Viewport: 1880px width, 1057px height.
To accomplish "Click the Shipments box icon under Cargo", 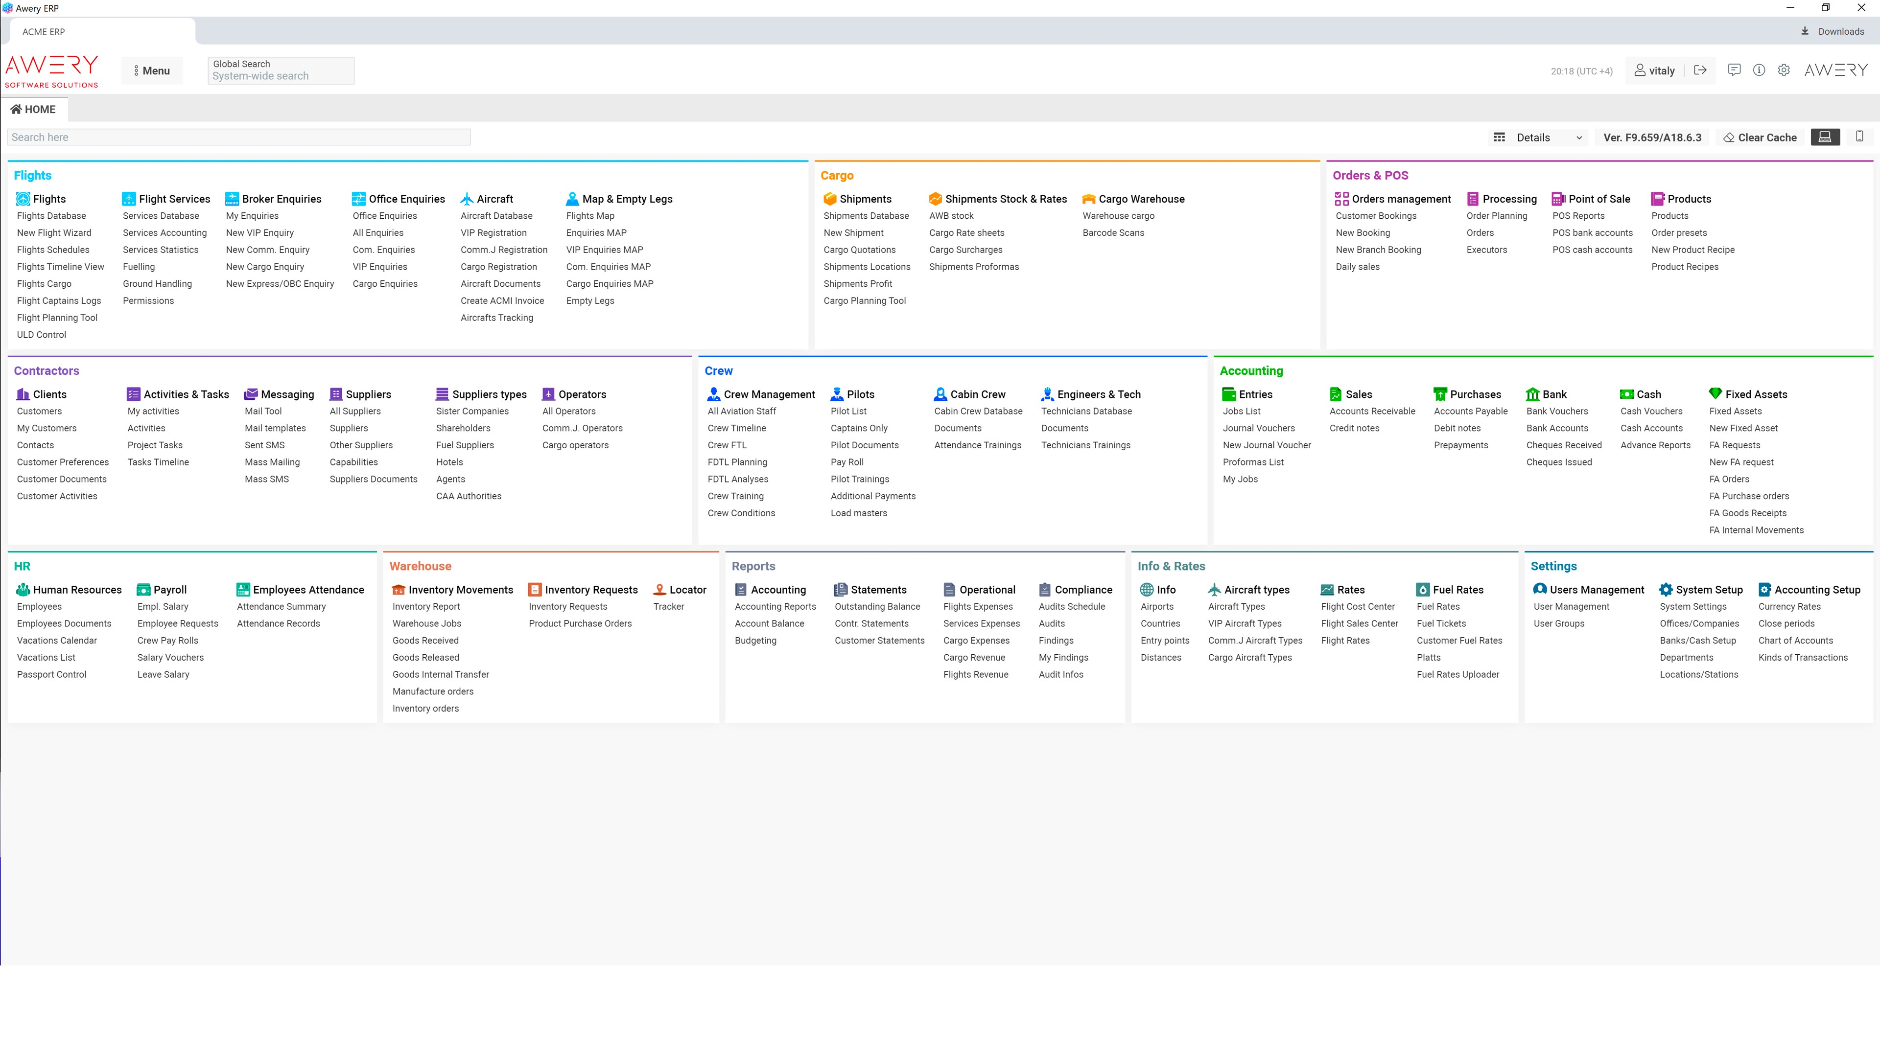I will 830,198.
